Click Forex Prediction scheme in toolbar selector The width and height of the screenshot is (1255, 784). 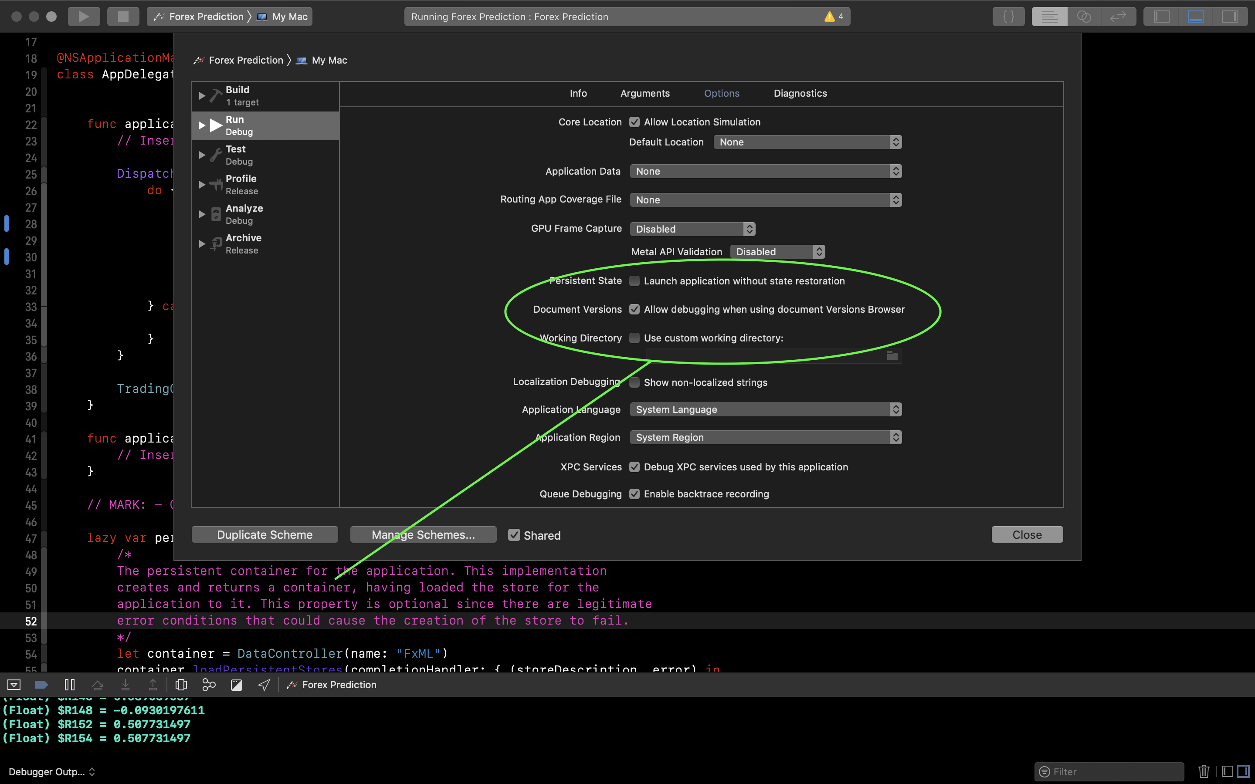tap(199, 17)
